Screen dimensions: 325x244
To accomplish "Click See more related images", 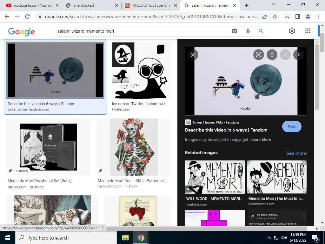I will [x=296, y=153].
